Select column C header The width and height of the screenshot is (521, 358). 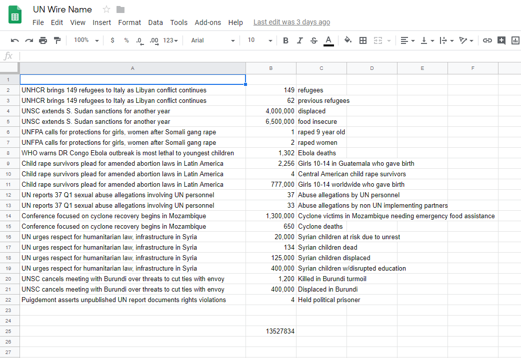pyautogui.click(x=321, y=68)
